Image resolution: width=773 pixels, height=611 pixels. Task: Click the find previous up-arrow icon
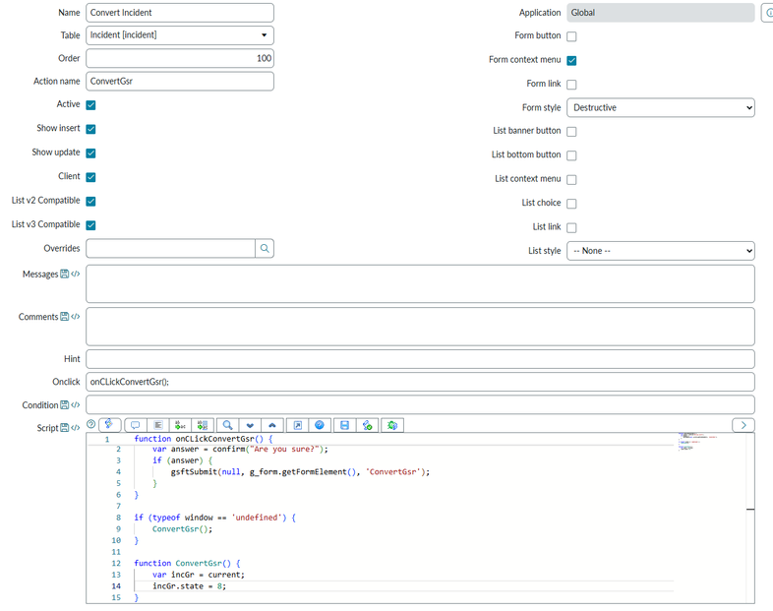(272, 425)
